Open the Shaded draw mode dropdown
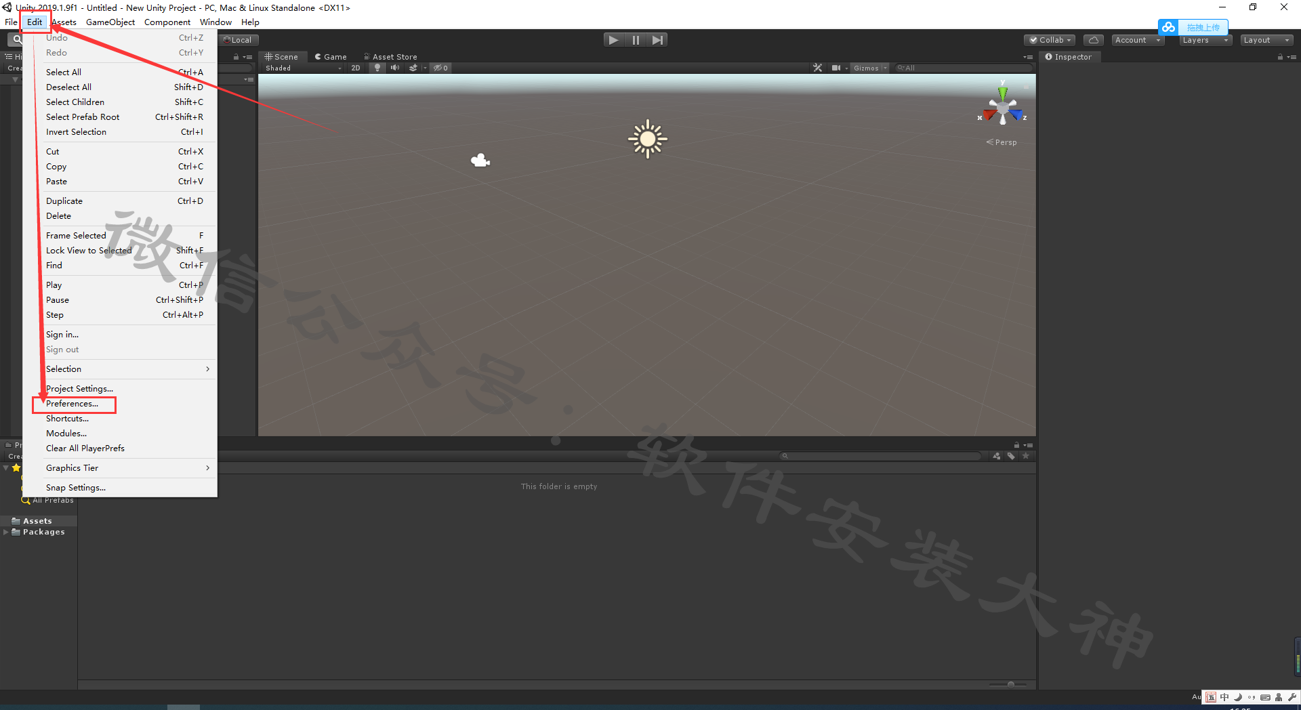Viewport: 1301px width, 710px height. (x=304, y=68)
